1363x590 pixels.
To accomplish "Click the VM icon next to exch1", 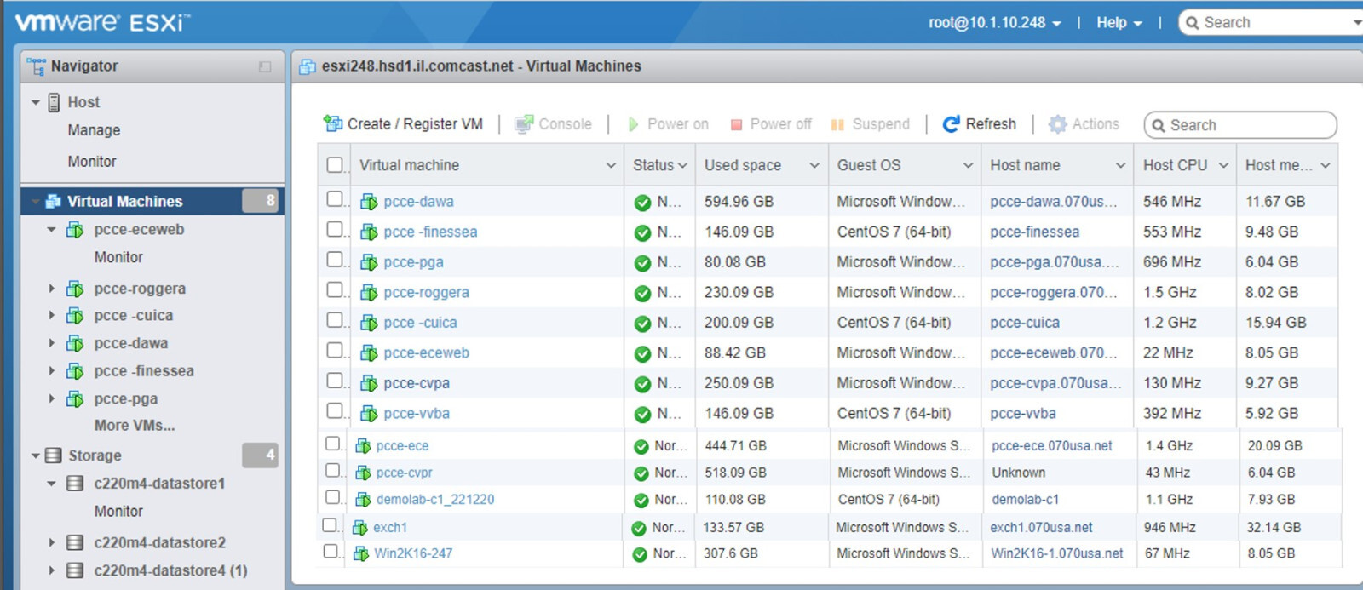I will [x=360, y=528].
